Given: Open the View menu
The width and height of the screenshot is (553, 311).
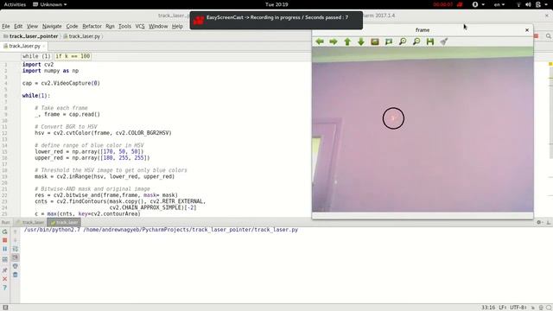Looking at the screenshot, I should (x=32, y=27).
